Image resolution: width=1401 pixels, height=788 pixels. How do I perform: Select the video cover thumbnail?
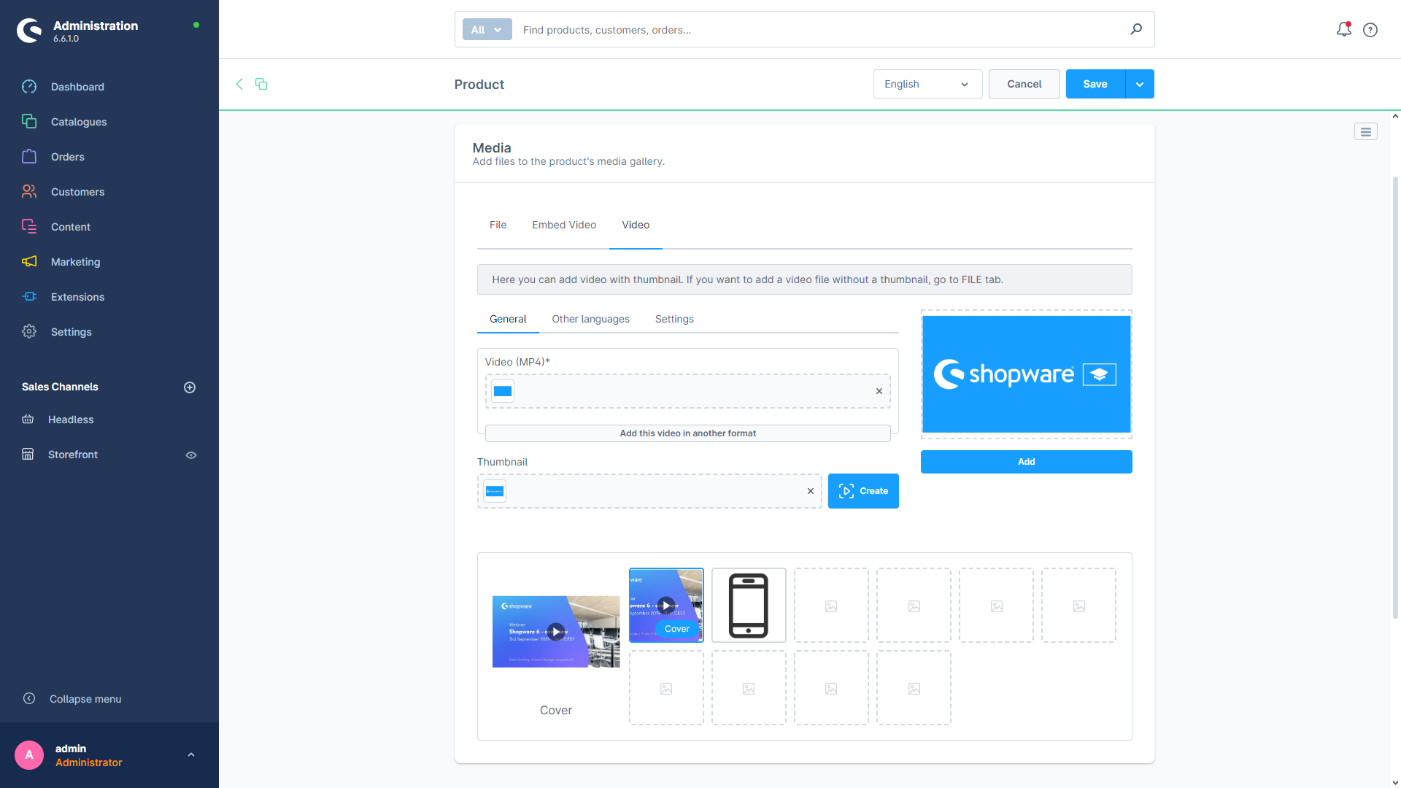(x=666, y=604)
